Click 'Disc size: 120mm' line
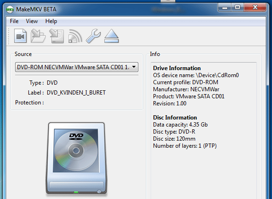 pyautogui.click(x=174, y=139)
